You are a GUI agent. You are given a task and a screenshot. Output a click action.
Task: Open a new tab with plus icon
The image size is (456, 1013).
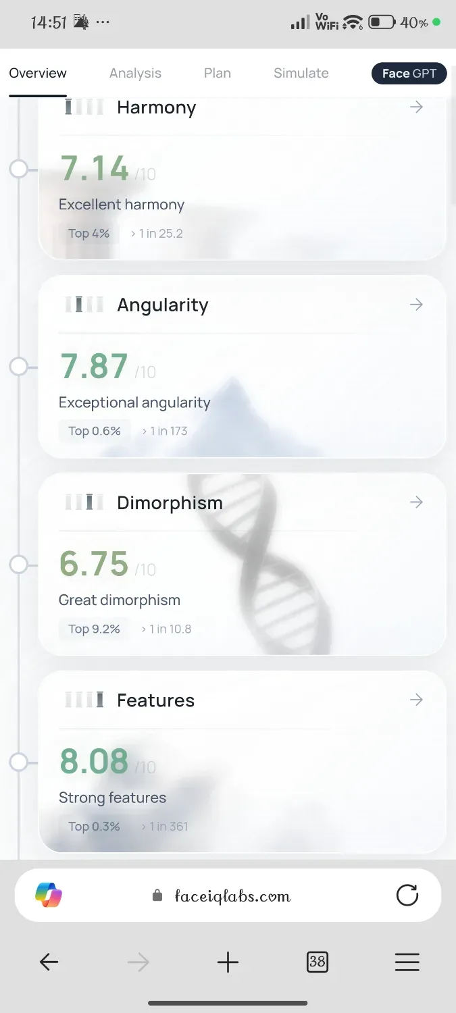coord(228,962)
